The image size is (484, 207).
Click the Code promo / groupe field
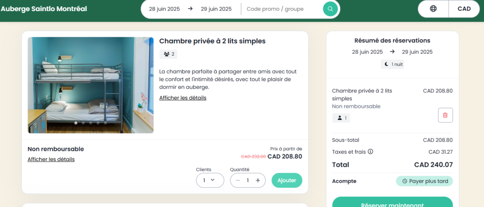point(282,9)
